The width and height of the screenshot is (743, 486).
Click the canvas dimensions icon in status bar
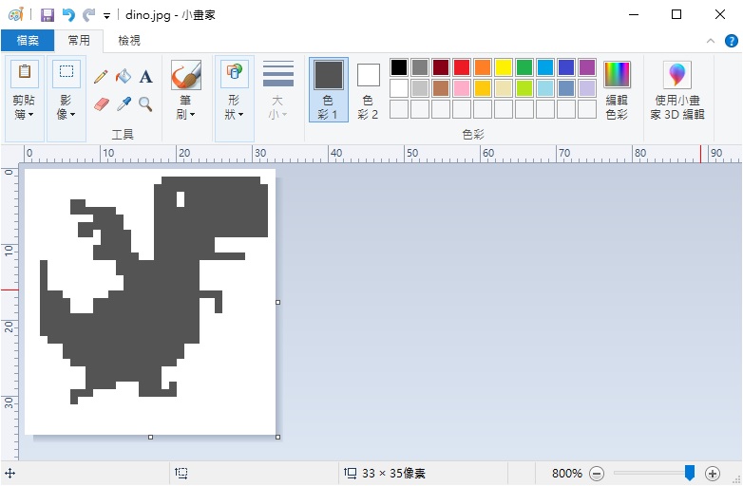[x=351, y=473]
